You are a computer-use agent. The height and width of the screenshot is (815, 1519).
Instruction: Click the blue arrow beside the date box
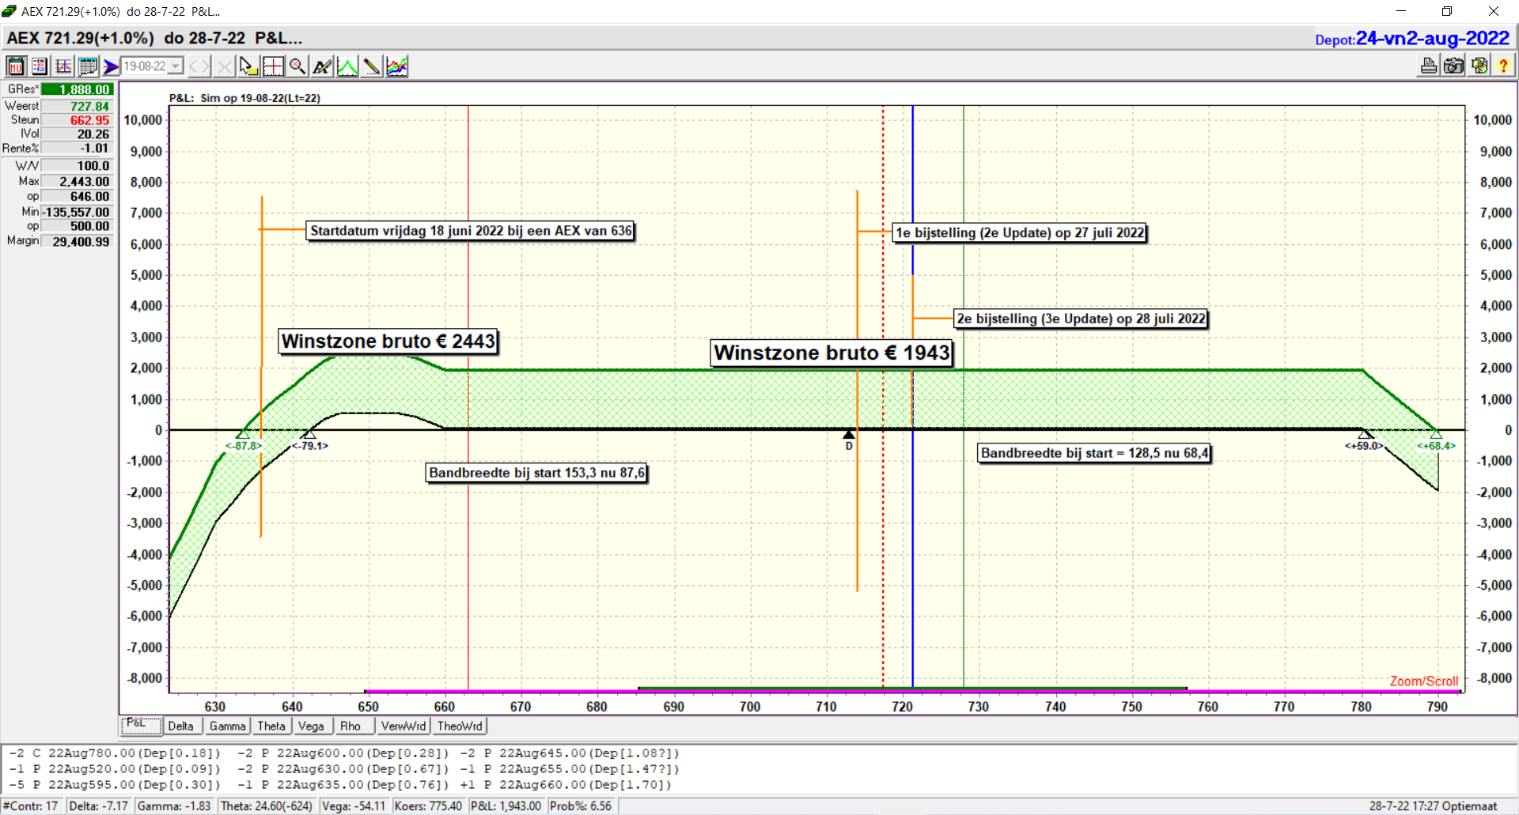[111, 66]
